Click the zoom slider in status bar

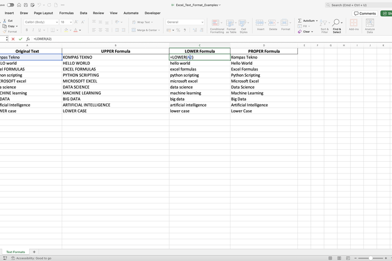pos(371,258)
